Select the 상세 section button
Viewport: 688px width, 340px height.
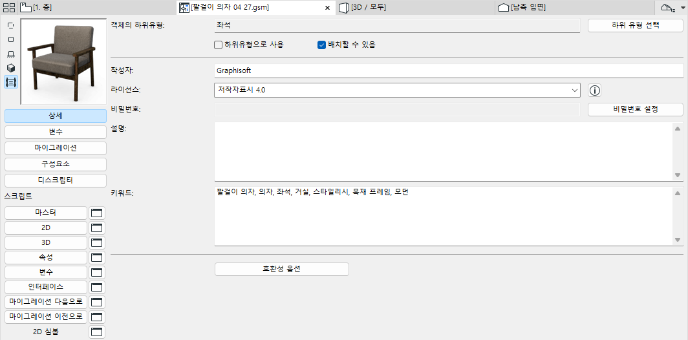56,116
